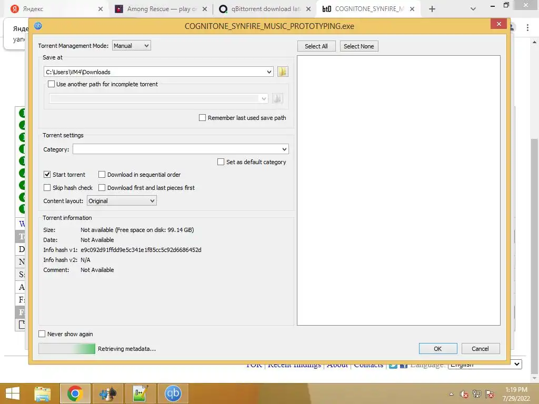
Task: Click 'Free space on disk: 99.14 GiB' text
Action: click(x=155, y=230)
